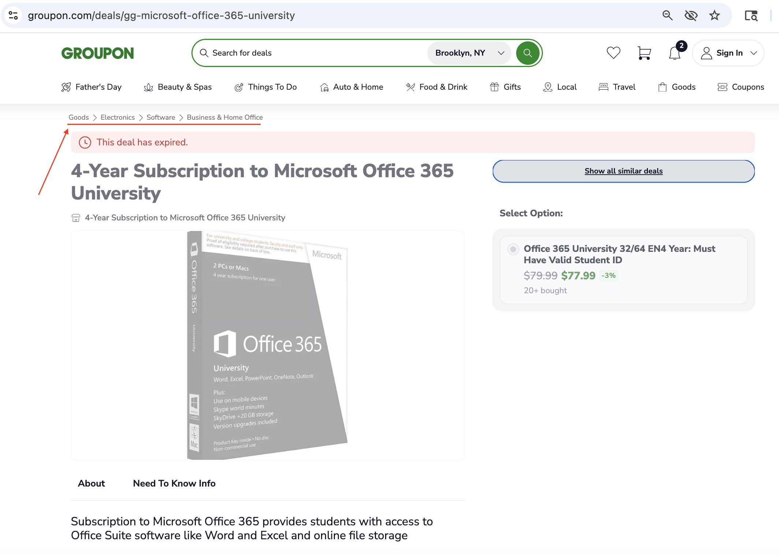This screenshot has width=779, height=555.
Task: Click the expired deal clock icon
Action: coord(85,142)
